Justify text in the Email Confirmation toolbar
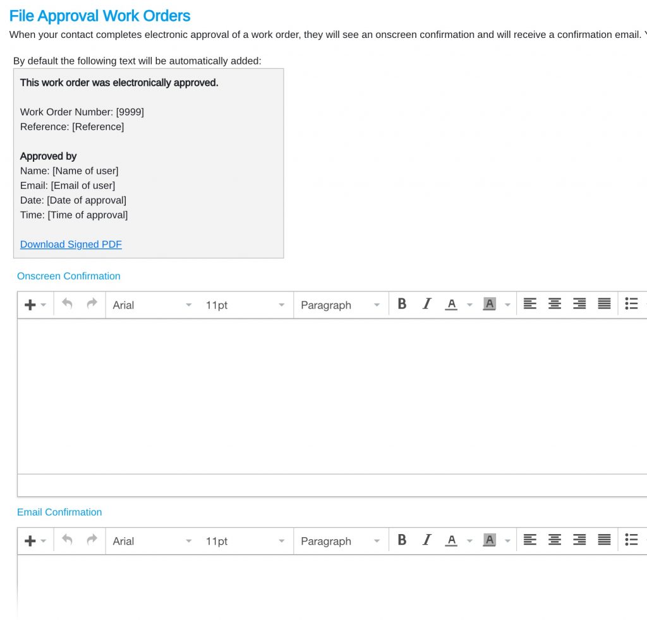647x620 pixels. (605, 540)
